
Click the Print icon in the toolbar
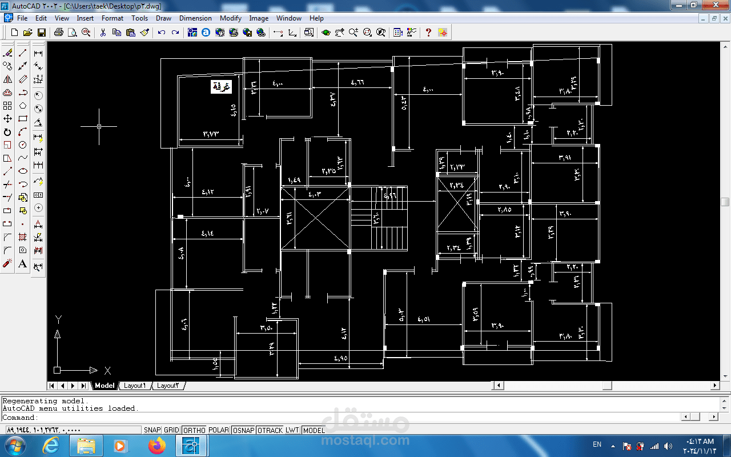tap(58, 33)
